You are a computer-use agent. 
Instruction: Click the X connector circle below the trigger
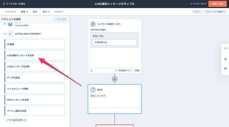tap(114, 79)
